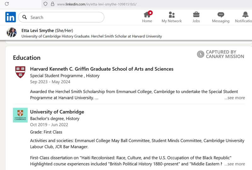Viewport: 252px width, 170px height.
Task: Click the LinkedIn logo
Action: [x=10, y=17]
